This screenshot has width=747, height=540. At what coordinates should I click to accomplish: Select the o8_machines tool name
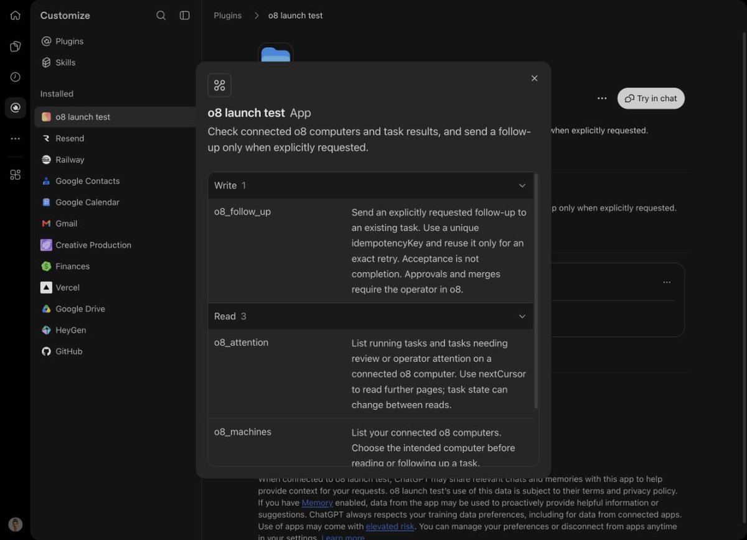click(x=243, y=432)
